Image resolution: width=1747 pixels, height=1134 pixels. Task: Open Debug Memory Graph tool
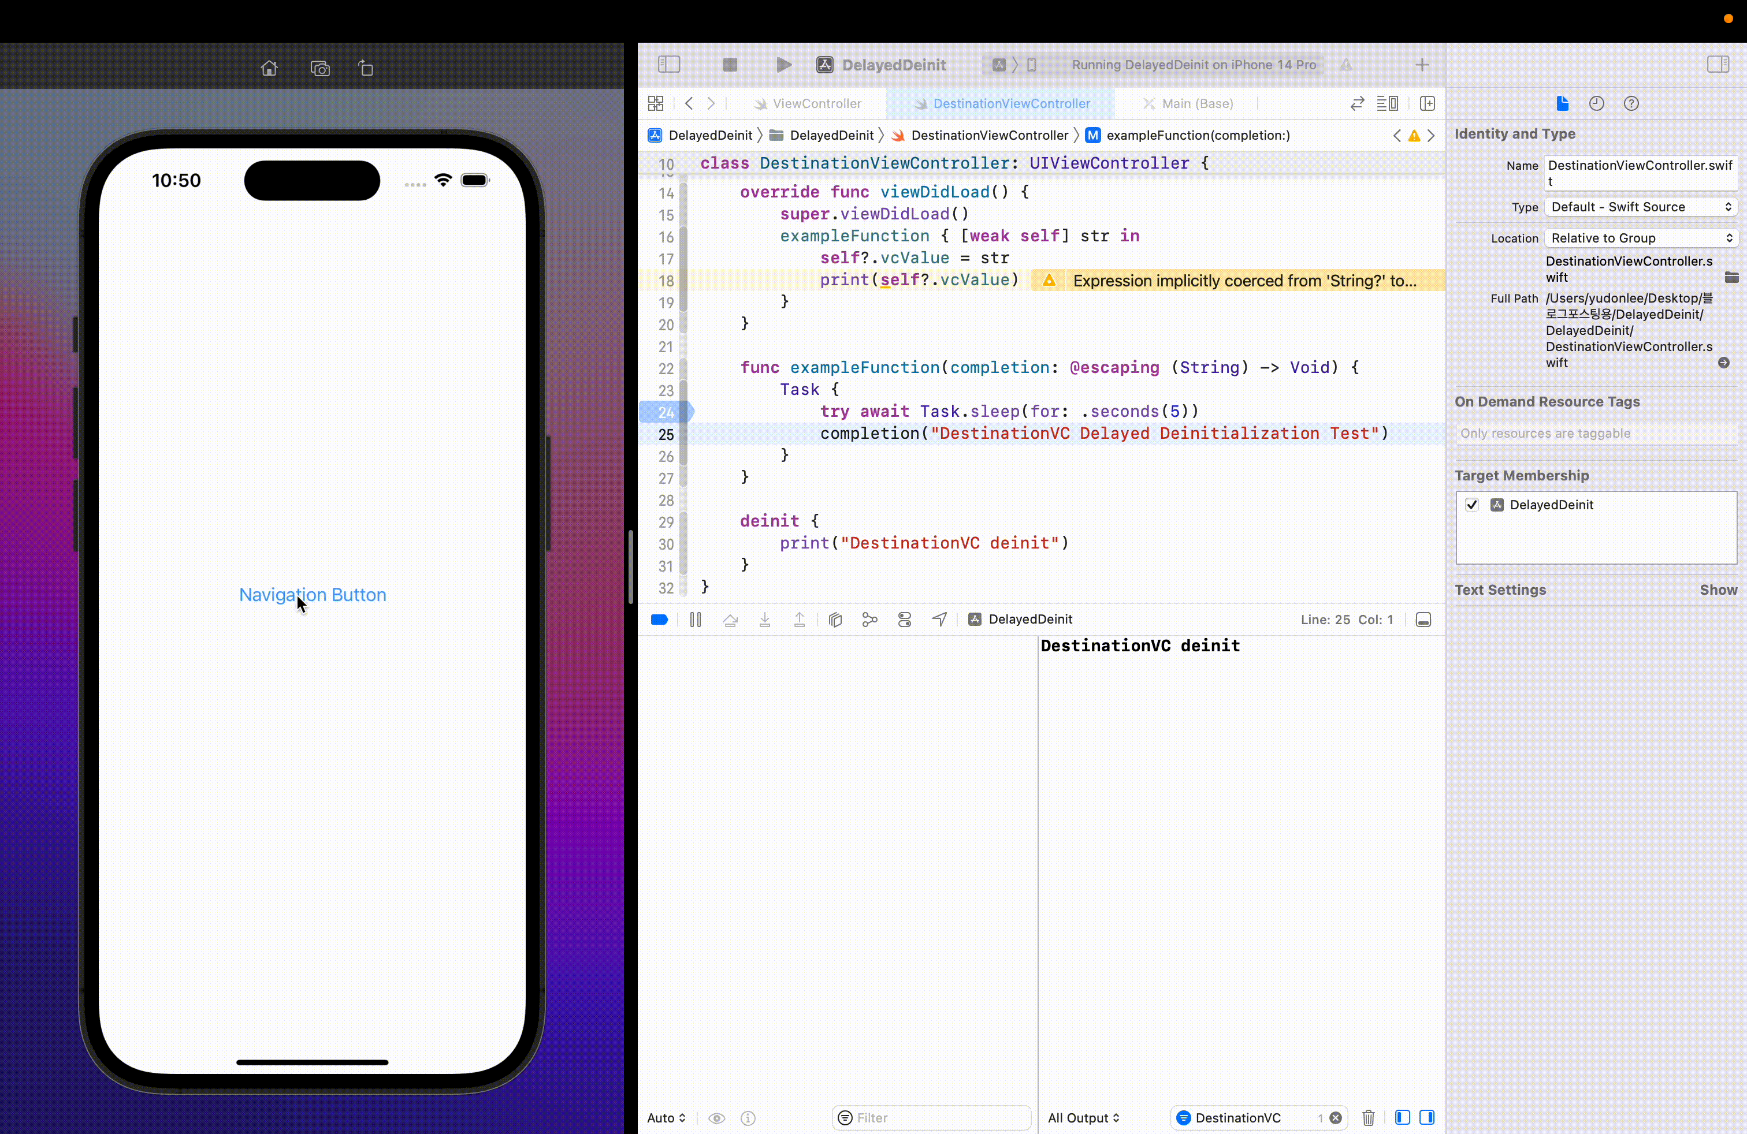(870, 620)
